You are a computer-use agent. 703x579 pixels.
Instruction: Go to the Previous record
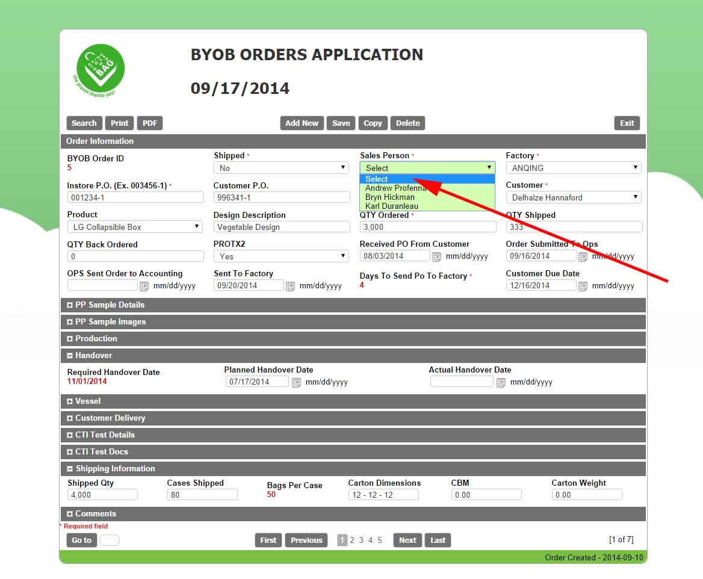tap(307, 540)
